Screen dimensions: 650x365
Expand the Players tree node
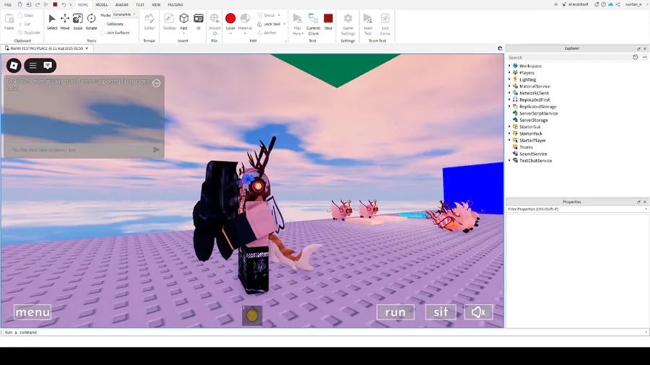click(509, 72)
